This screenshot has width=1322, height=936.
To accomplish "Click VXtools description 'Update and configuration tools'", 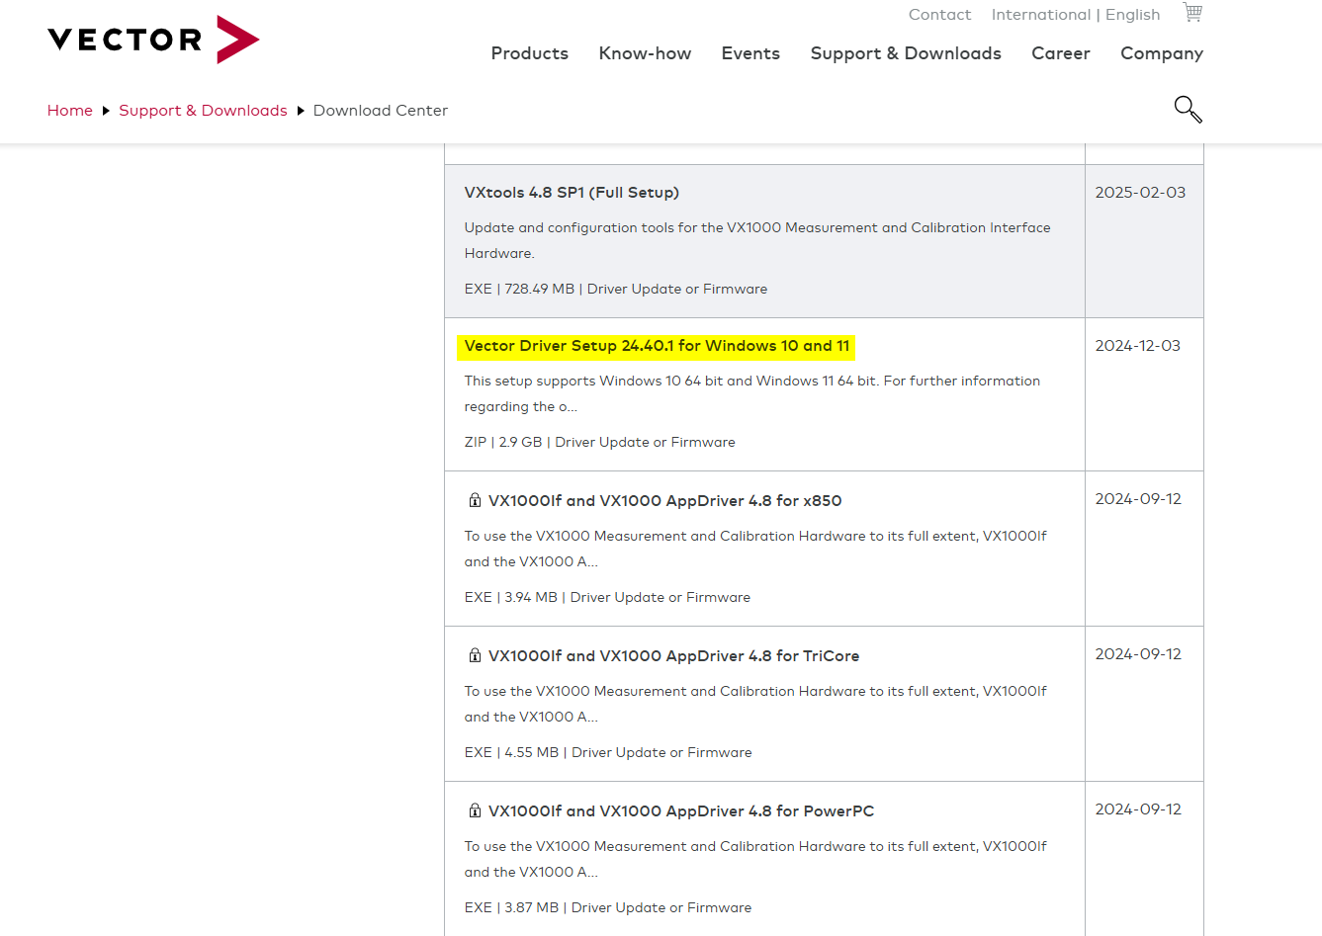I will (757, 240).
